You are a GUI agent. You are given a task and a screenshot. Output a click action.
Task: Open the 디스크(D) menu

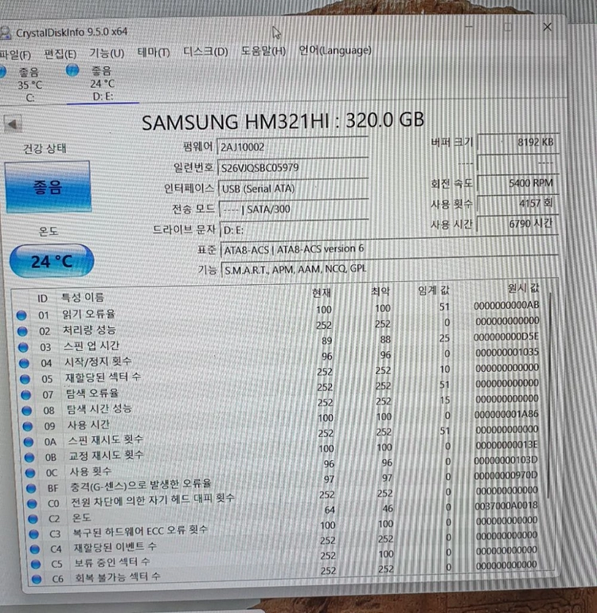[205, 51]
